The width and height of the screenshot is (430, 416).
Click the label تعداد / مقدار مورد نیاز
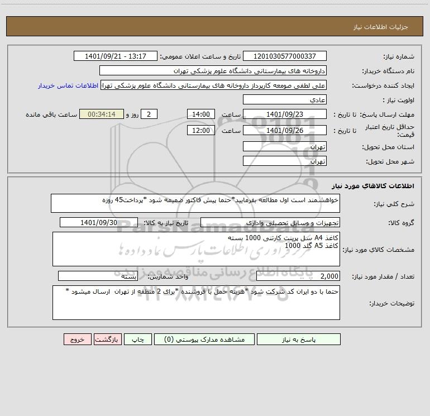[383, 277]
